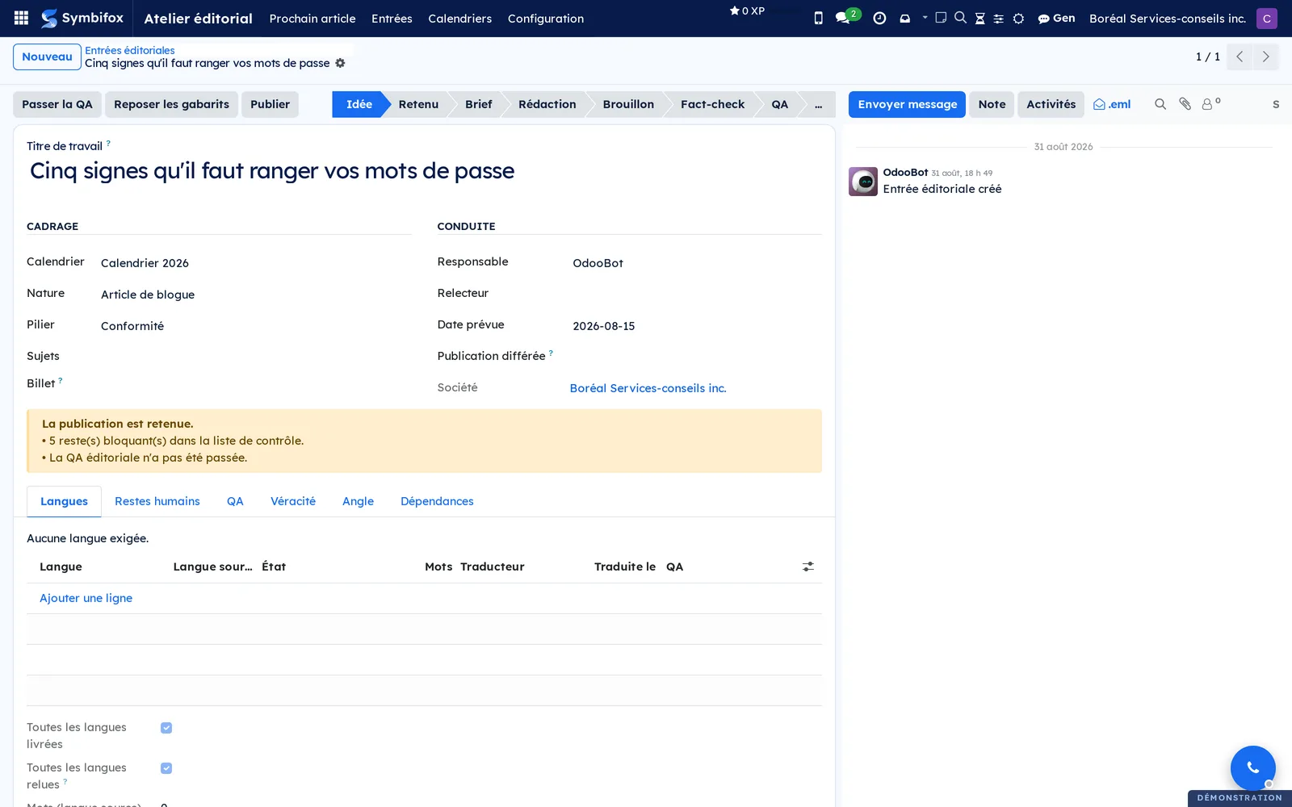Image resolution: width=1292 pixels, height=807 pixels.
Task: Search messages in the chatter
Action: [1160, 104]
